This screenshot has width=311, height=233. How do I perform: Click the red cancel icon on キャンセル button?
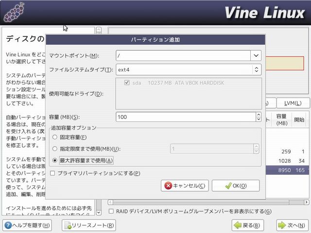pos(168,186)
